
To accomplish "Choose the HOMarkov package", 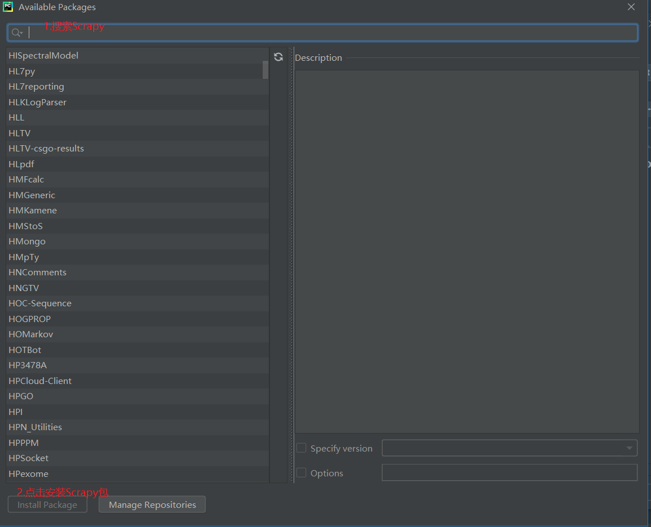I will [138, 334].
